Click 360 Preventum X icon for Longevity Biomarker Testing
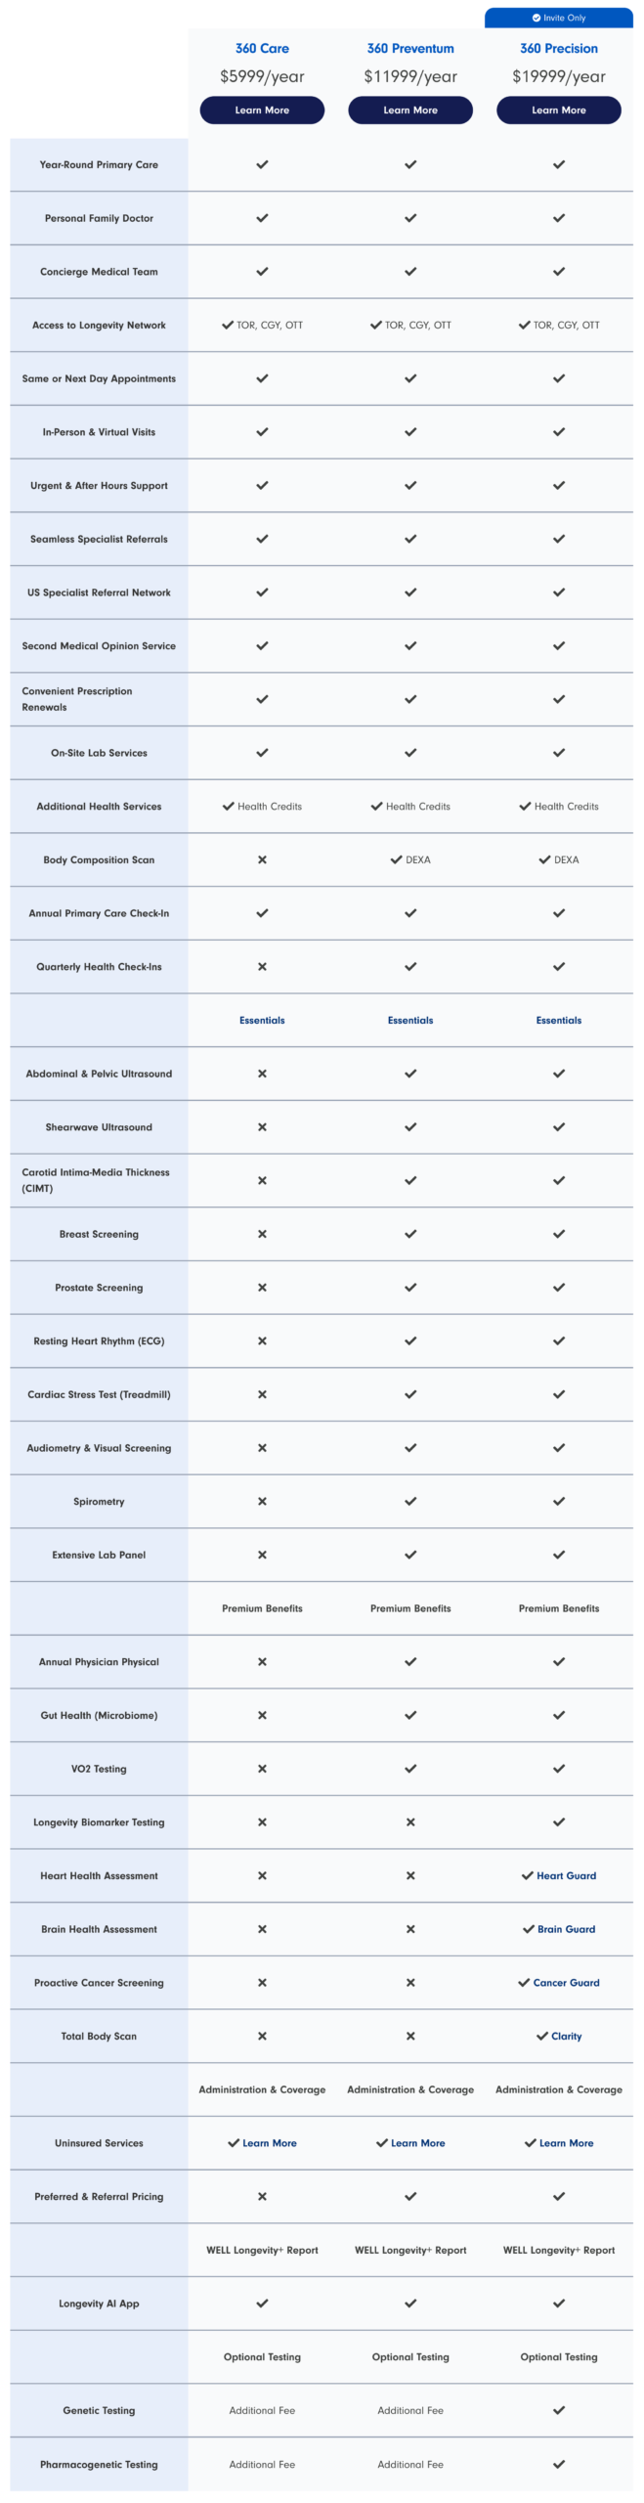Screen dimensions: 644x2503 [x=410, y=1822]
